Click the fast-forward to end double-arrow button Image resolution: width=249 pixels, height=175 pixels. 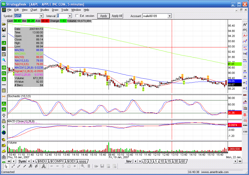240,161
